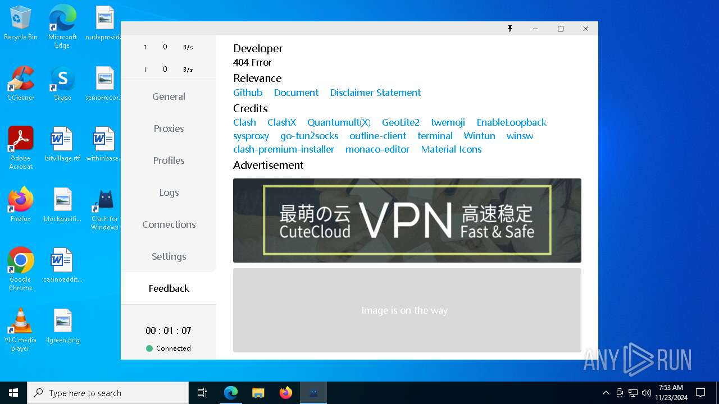
Task: Click the Connected status indicator
Action: [x=169, y=348]
